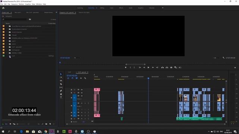This screenshot has width=239, height=134.
Task: Click the Extract button
Action: 167,67
